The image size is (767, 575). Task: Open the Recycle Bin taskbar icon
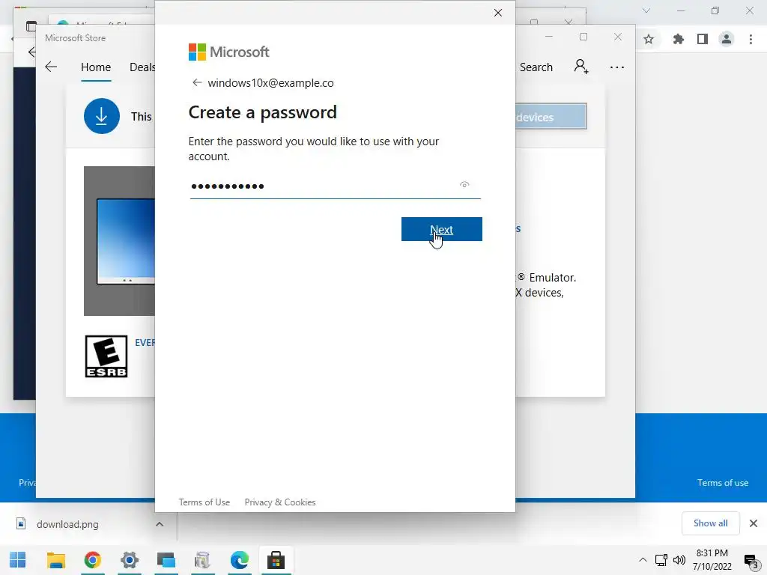point(202,560)
